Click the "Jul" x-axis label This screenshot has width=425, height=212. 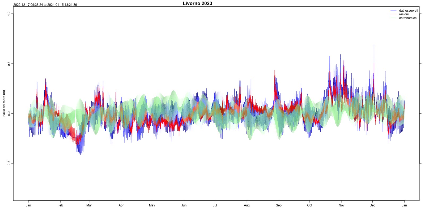click(215, 205)
